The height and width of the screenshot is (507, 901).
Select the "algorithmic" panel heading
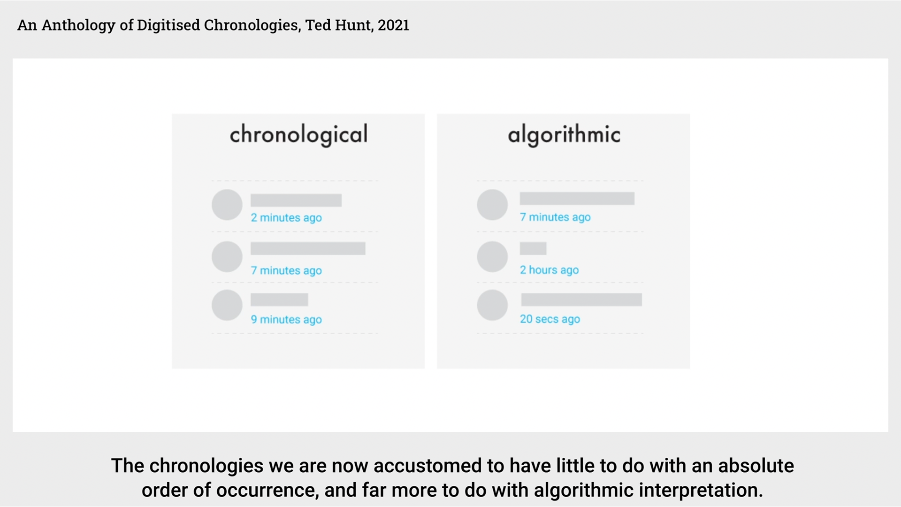[564, 135]
